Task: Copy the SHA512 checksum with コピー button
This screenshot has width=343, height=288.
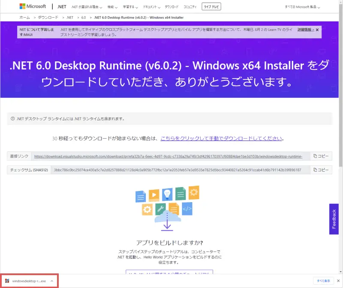Action: 321,170
